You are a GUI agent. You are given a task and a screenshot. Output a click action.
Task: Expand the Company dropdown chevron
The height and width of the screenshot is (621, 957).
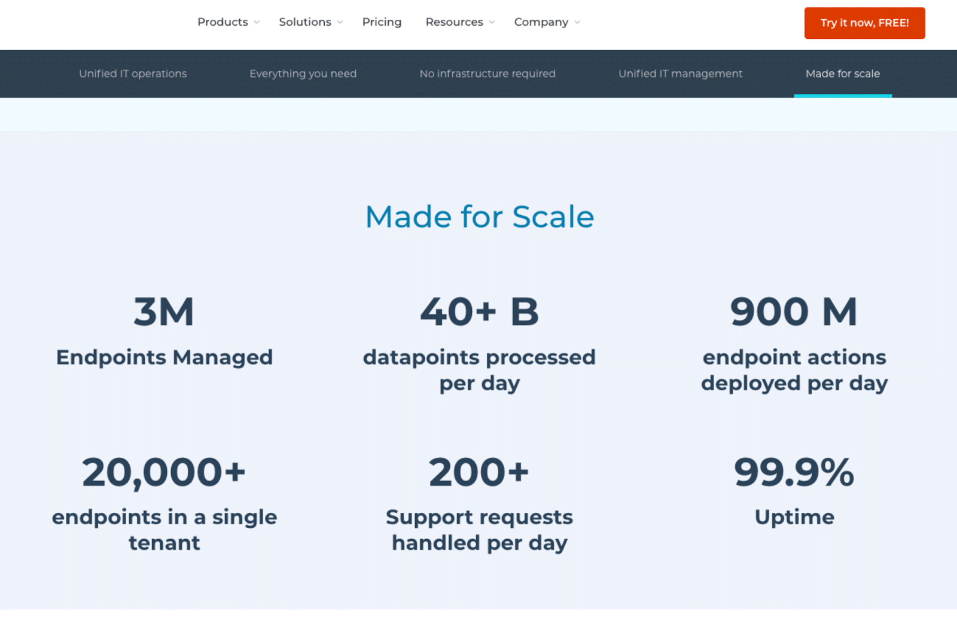577,23
